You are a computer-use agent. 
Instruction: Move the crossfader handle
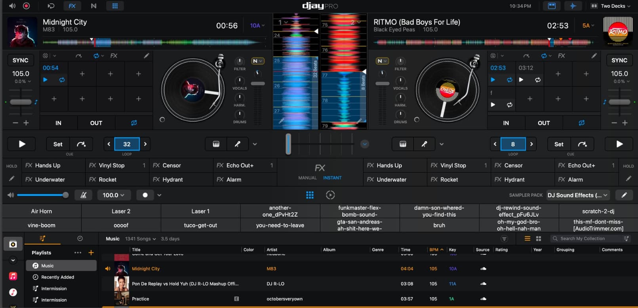click(x=288, y=144)
